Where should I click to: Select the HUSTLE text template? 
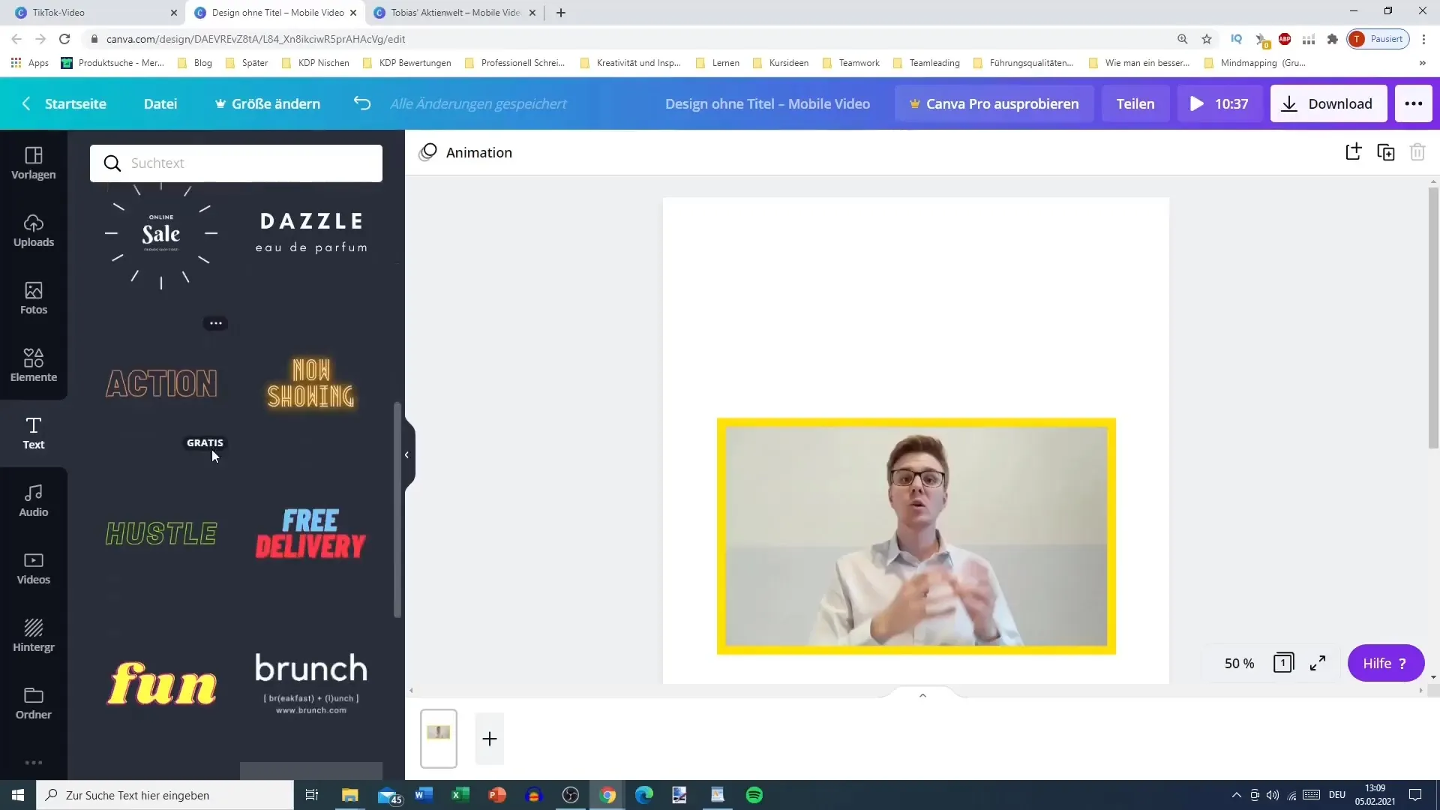click(161, 533)
